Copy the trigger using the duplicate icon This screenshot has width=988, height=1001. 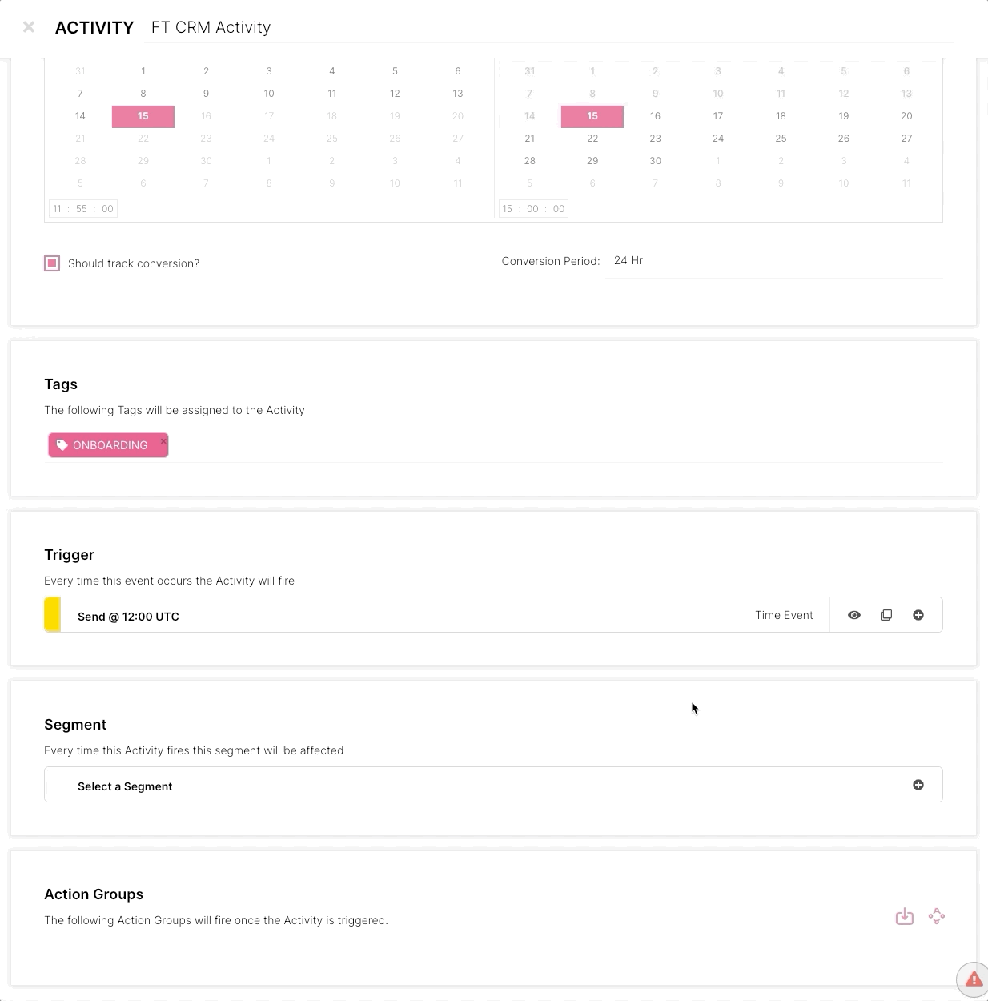tap(886, 615)
